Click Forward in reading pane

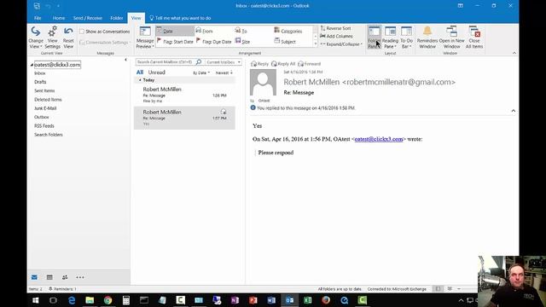click(x=309, y=64)
